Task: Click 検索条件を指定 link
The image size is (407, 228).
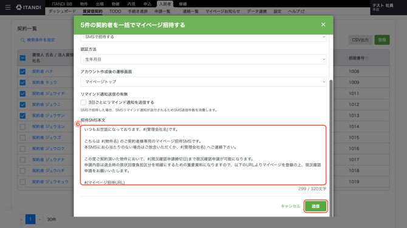Action: (41, 40)
